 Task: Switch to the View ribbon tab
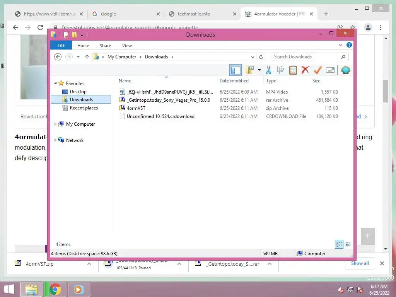point(127,46)
